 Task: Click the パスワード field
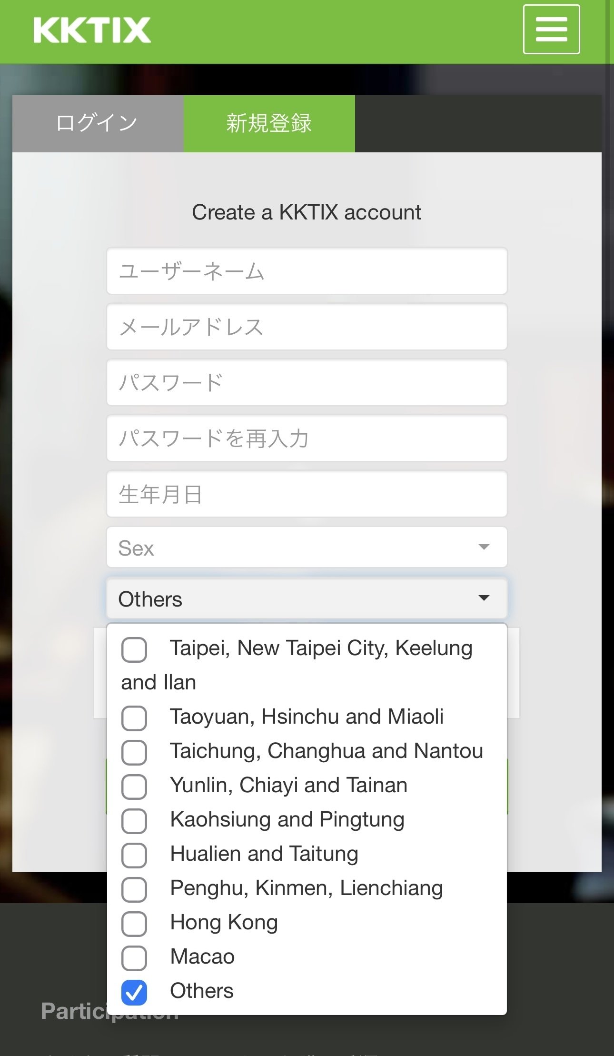point(307,382)
